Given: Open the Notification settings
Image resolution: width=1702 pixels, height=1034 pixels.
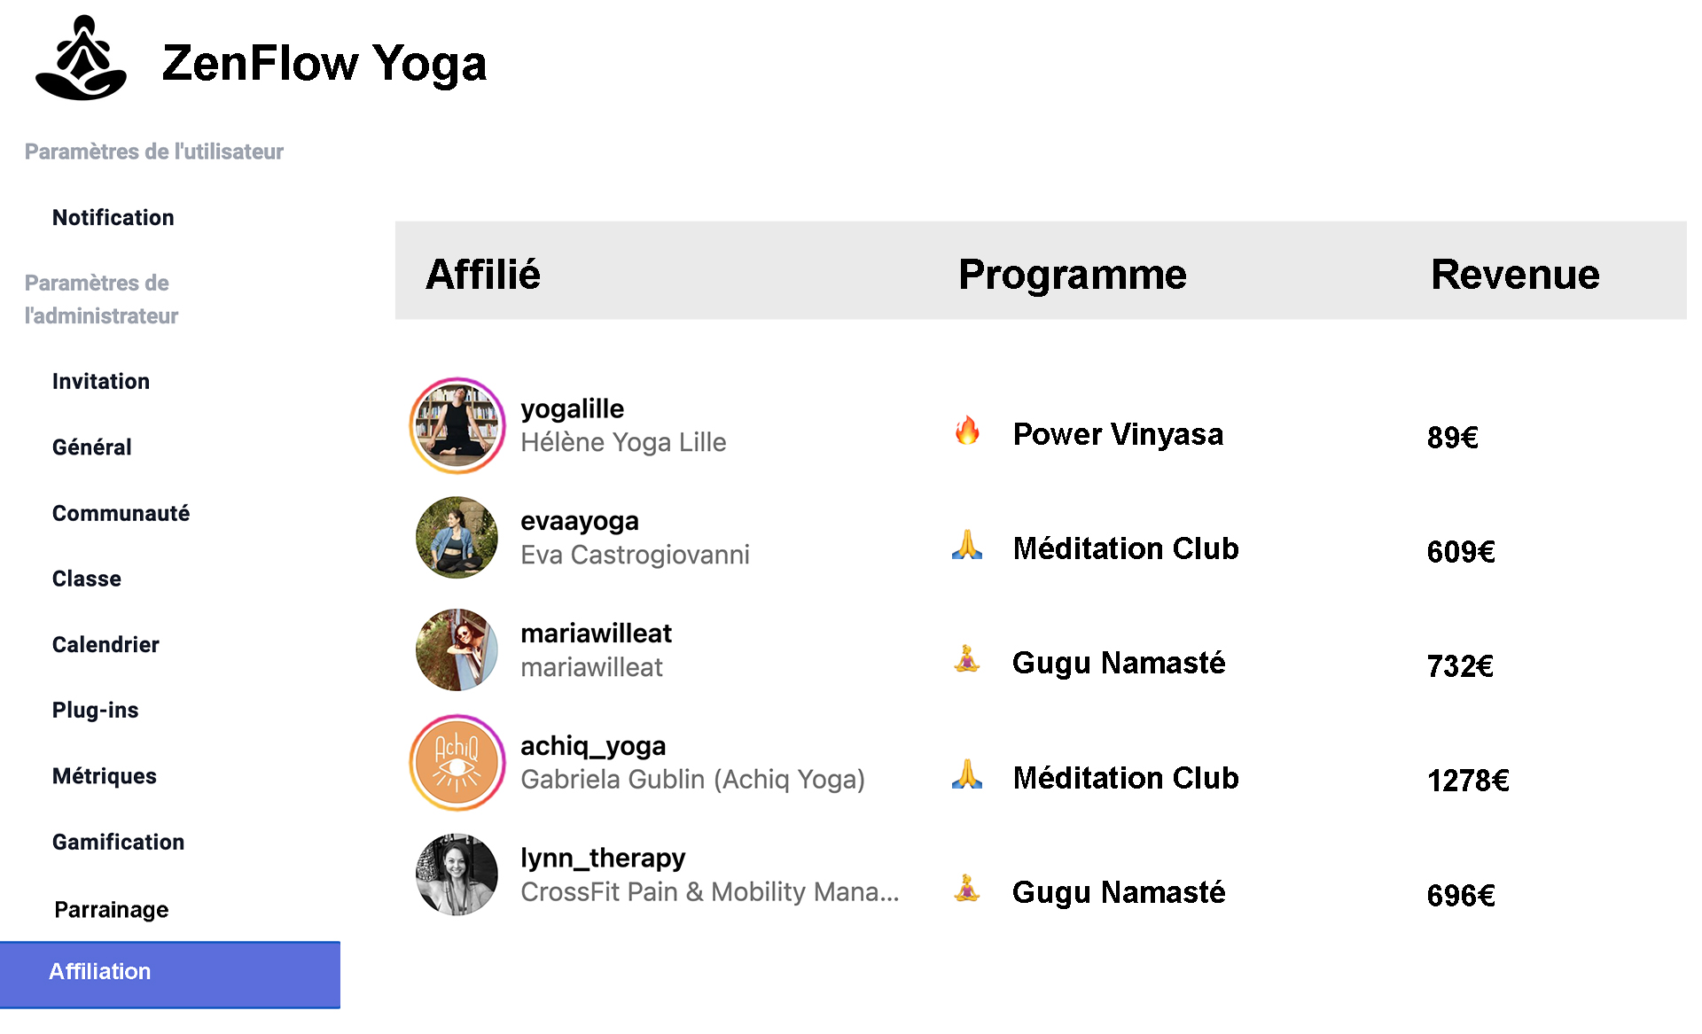Looking at the screenshot, I should (x=113, y=217).
